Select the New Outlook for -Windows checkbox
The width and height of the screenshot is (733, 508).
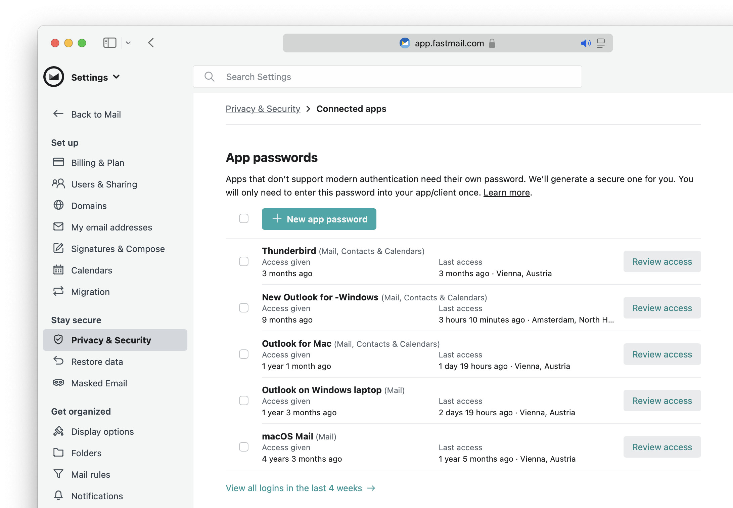click(244, 308)
